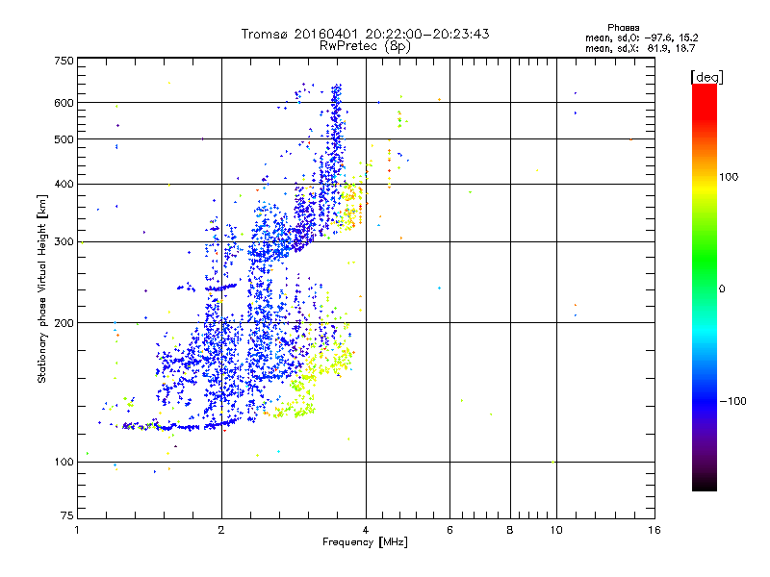
Task: Click the 'mean, sd,X: 81.9, 18.7' line
Action: [640, 48]
